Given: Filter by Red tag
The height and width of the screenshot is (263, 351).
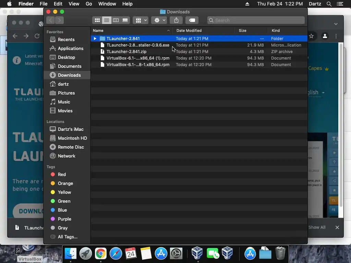Looking at the screenshot, I should (x=67, y=174).
